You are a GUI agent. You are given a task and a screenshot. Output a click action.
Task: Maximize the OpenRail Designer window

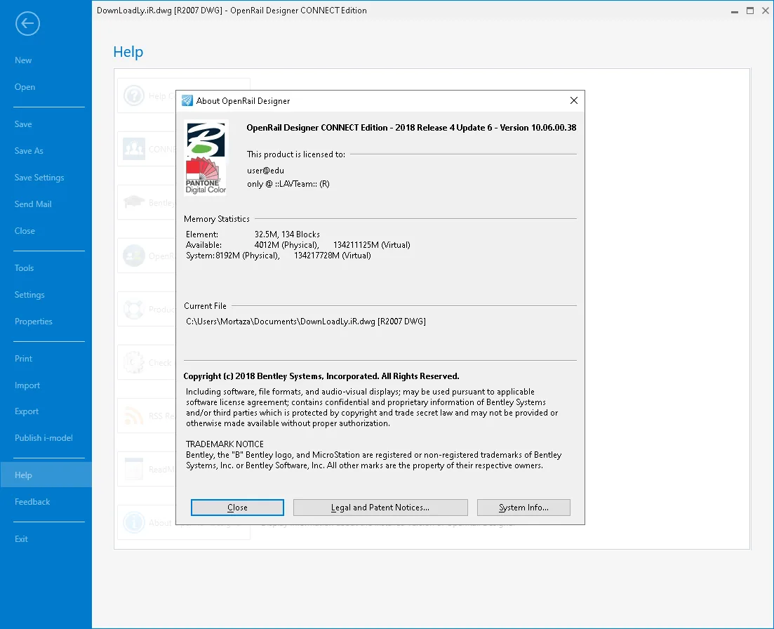pos(750,11)
